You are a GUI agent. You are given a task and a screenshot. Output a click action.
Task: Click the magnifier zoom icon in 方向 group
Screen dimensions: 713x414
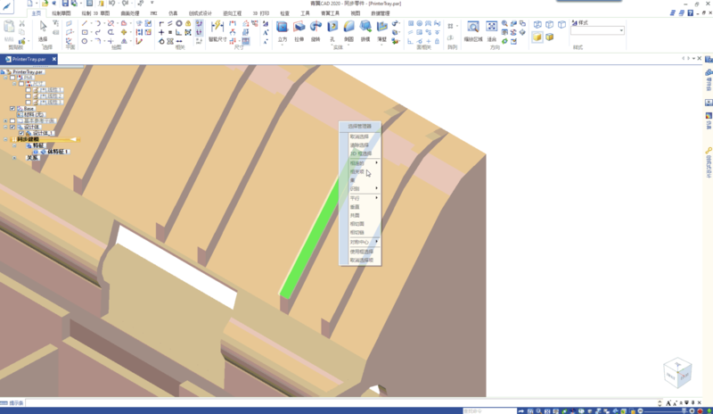(504, 23)
